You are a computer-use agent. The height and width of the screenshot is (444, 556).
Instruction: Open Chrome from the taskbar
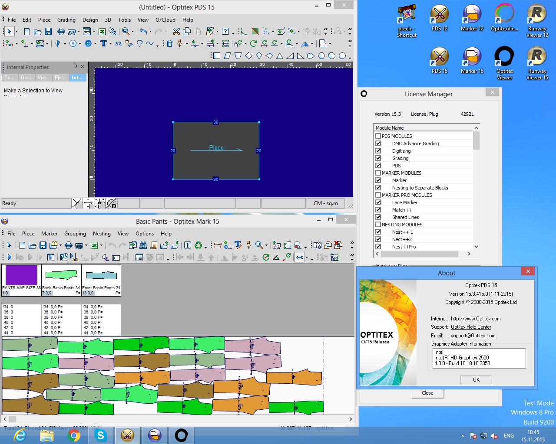coord(74,435)
